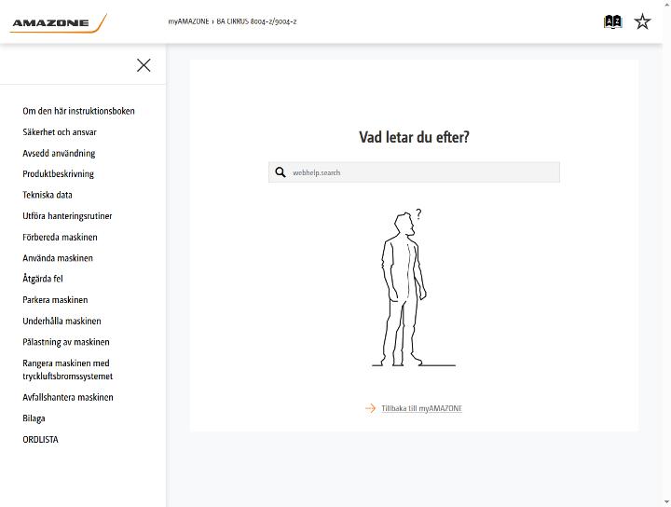
Task: Follow the Tillbaka till myAMAZONE link
Action: [421, 408]
